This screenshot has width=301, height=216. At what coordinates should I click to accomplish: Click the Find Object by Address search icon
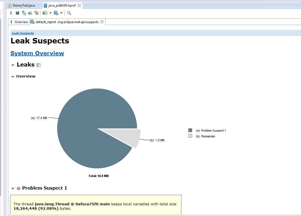pyautogui.click(x=69, y=13)
